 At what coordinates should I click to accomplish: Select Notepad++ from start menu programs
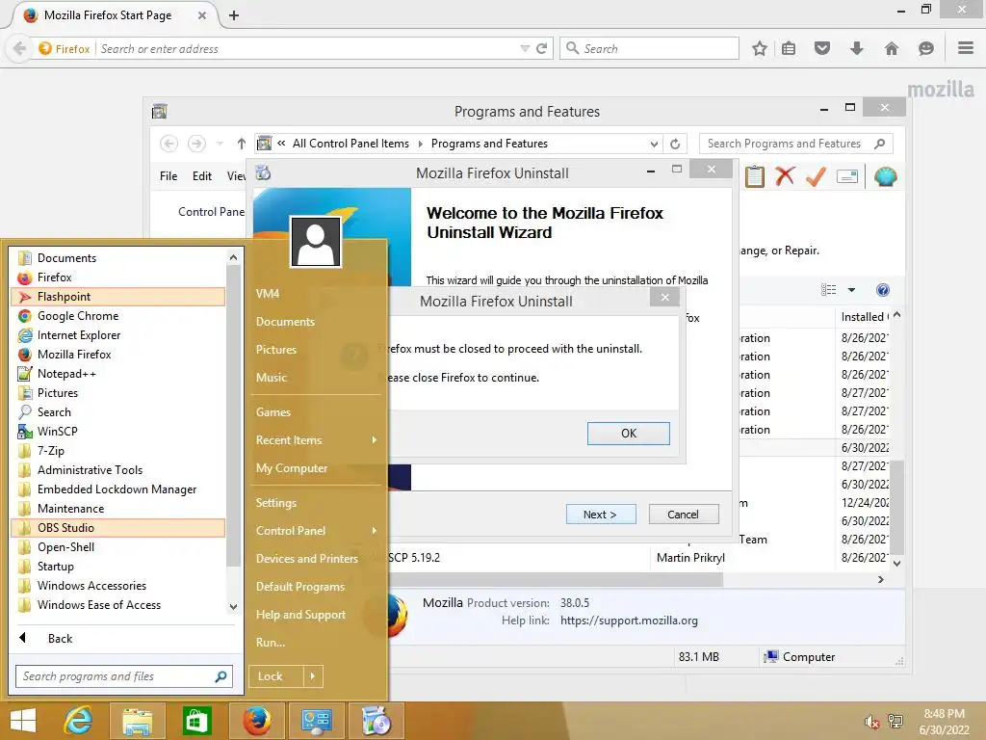click(x=118, y=374)
